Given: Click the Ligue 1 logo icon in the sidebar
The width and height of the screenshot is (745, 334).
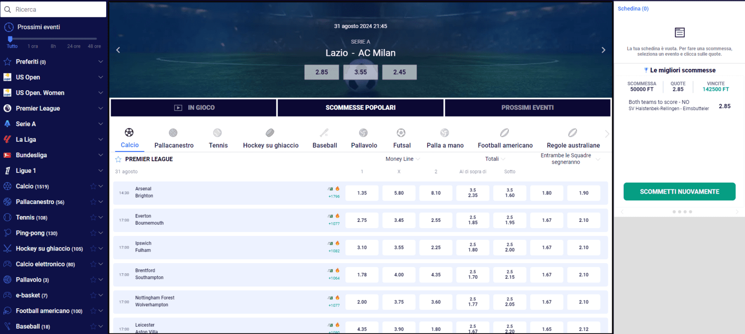Looking at the screenshot, I should pos(7,170).
